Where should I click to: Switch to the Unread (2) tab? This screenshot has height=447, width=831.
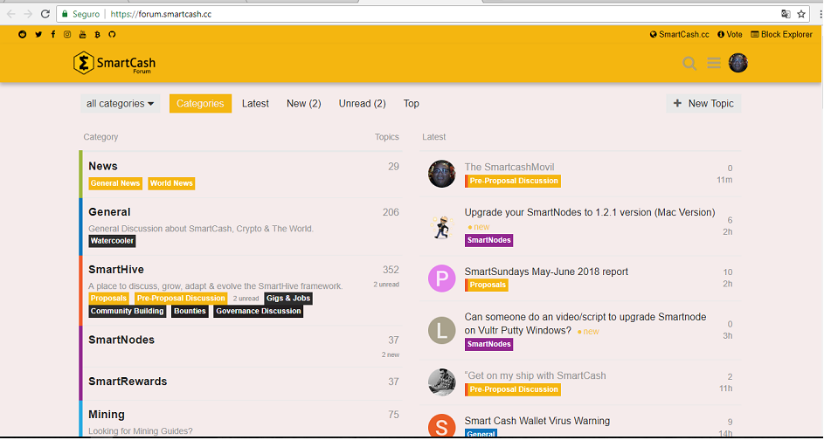(x=363, y=103)
